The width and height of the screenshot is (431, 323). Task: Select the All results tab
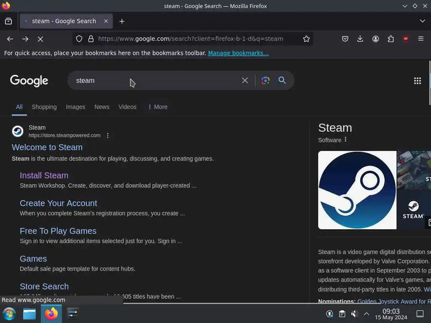pos(19,107)
